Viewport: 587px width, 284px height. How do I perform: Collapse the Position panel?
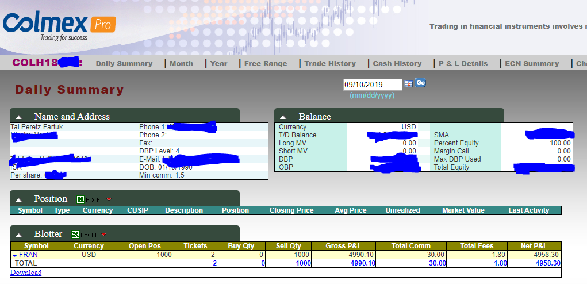19,199
